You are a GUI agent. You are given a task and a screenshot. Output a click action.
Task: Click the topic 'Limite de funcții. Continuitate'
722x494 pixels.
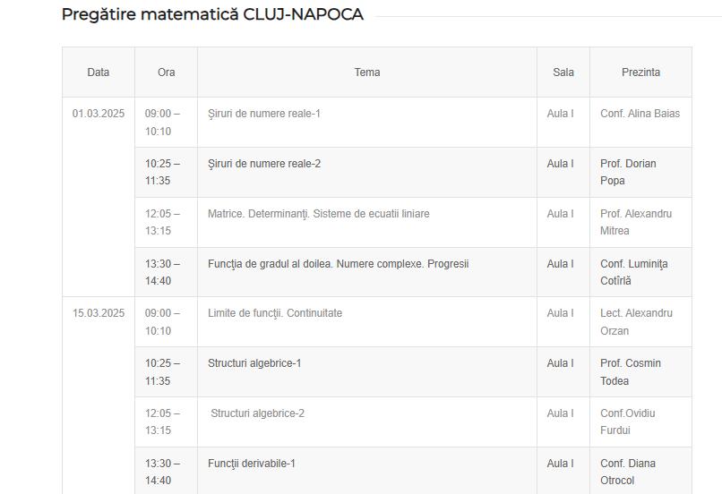275,313
